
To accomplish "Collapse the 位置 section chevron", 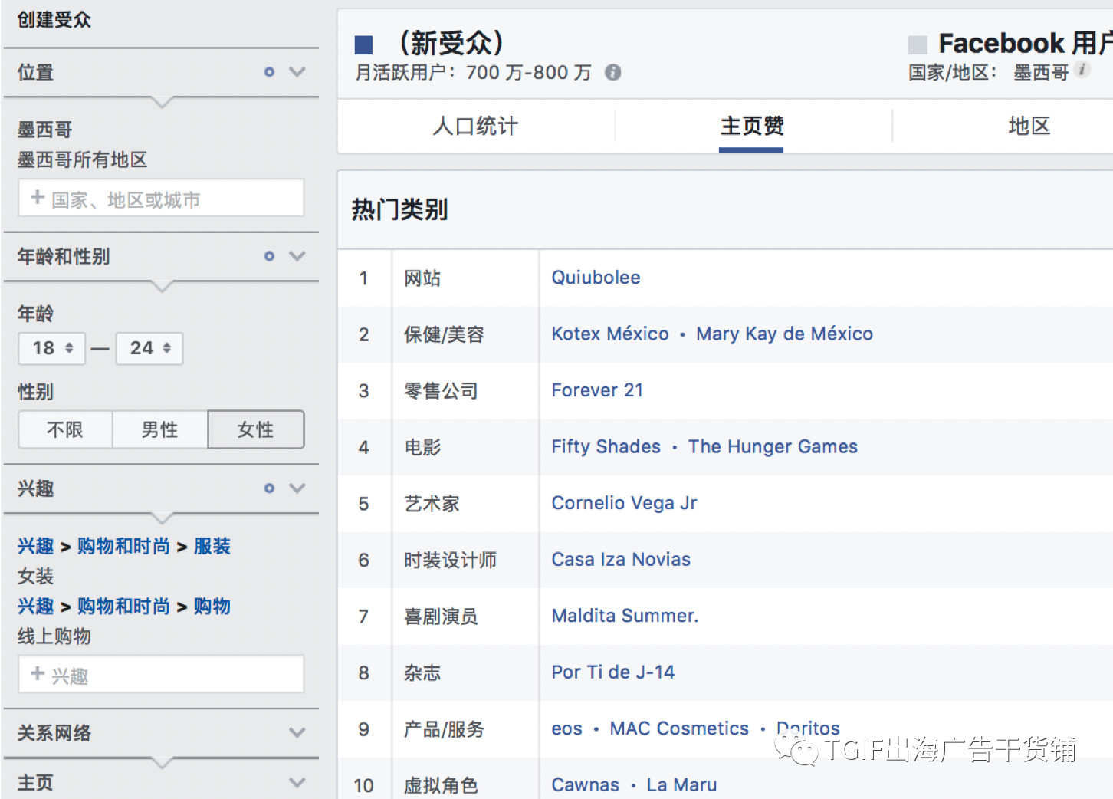I will click(297, 72).
